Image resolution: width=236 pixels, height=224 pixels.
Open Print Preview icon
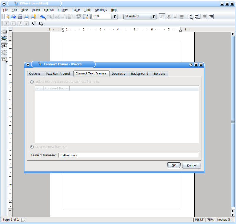point(33,17)
